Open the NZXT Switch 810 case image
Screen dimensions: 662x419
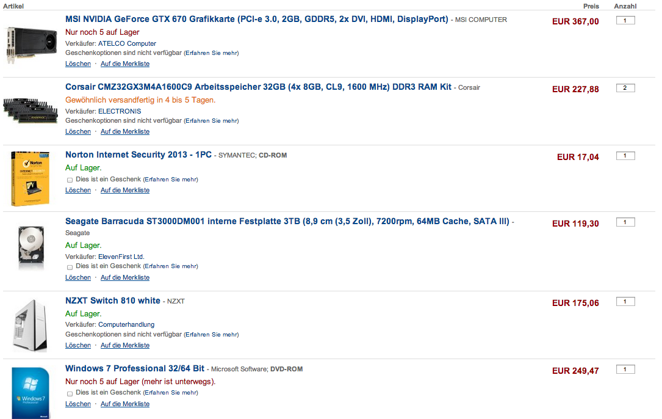point(31,326)
